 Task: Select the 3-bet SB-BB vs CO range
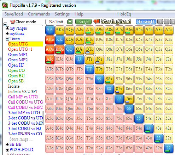click(x=25, y=134)
